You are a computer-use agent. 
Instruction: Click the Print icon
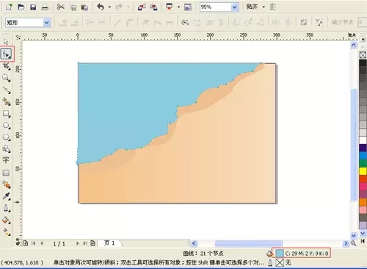click(45, 7)
